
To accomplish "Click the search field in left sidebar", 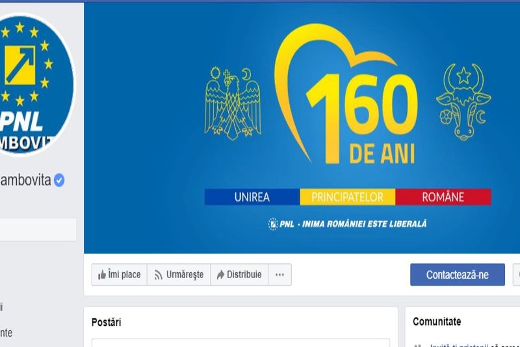I will pos(38,229).
